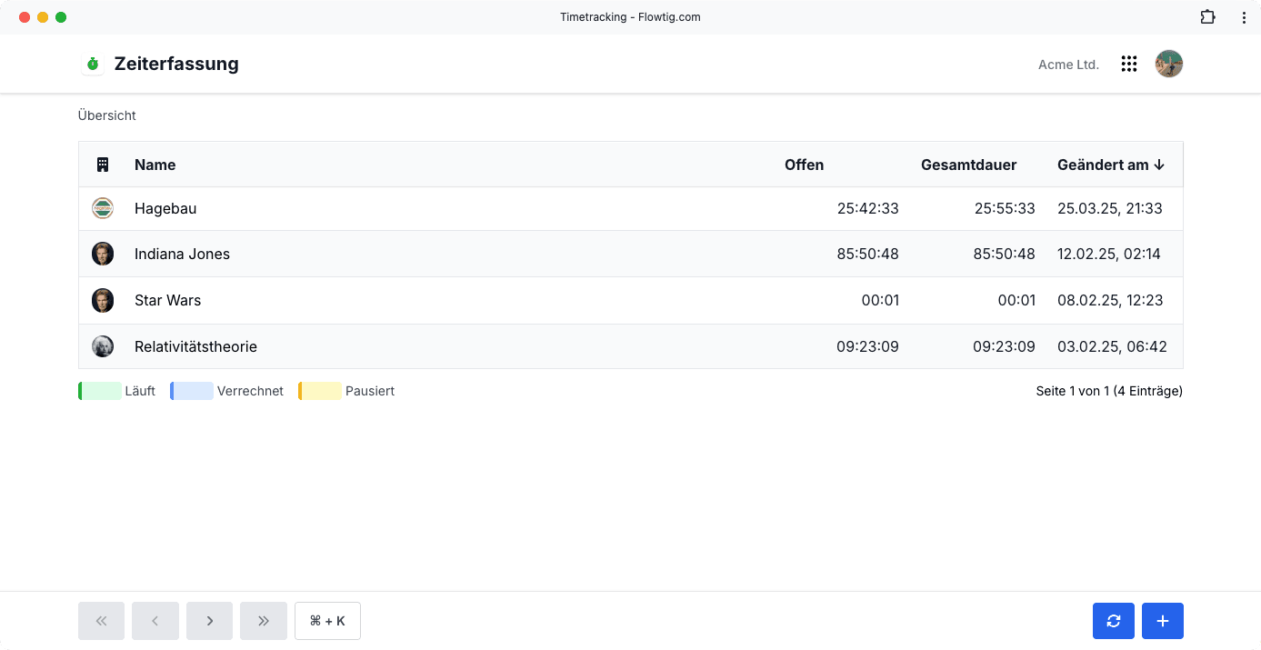Refresh the list with the reload button

[x=1114, y=621]
